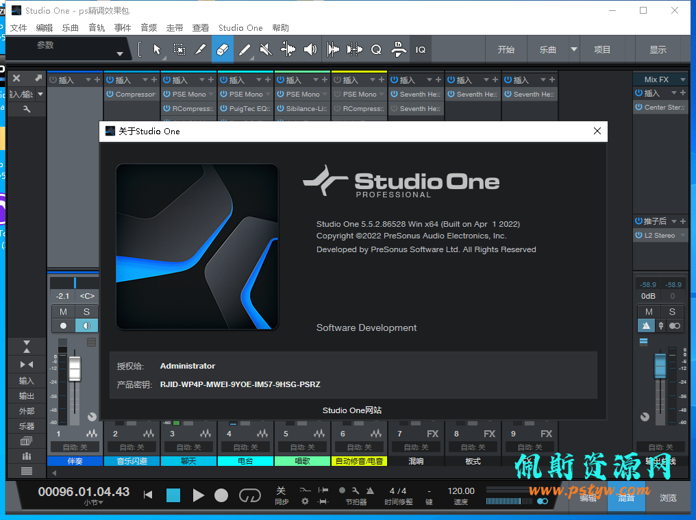Open the 音轨 menu

point(97,28)
